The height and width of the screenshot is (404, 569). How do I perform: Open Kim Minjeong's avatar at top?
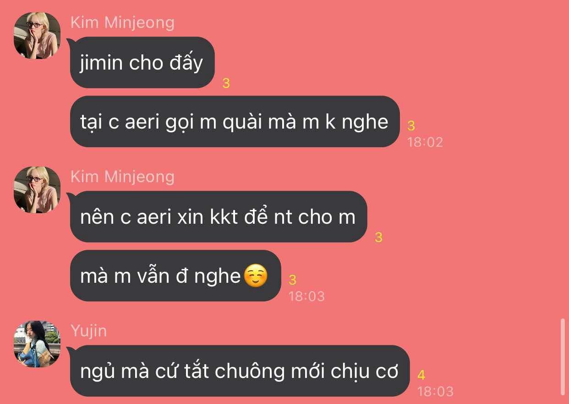tap(38, 36)
